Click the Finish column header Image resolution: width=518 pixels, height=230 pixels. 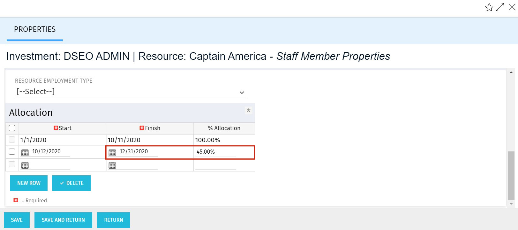click(150, 128)
